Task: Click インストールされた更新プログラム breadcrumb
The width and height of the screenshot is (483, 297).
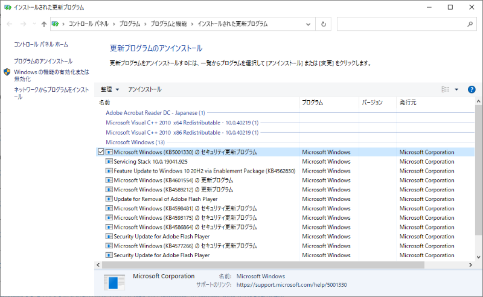Action: pyautogui.click(x=232, y=24)
